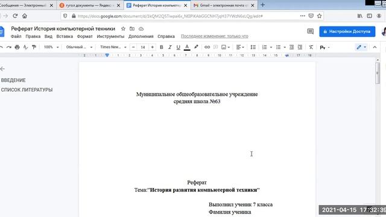Open the text alignment dropdown
Screen dimensions: 386x217
click(240, 47)
